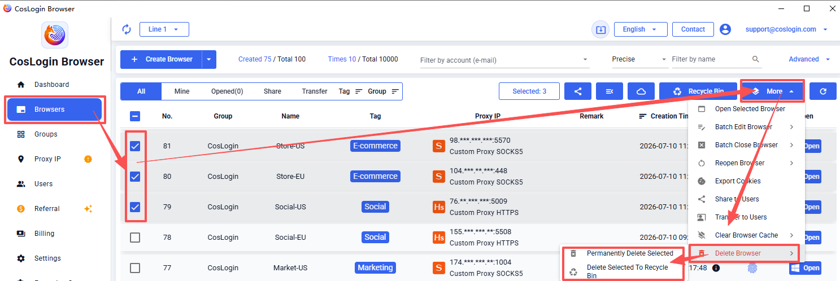Collapse the More menu button

coord(773,91)
